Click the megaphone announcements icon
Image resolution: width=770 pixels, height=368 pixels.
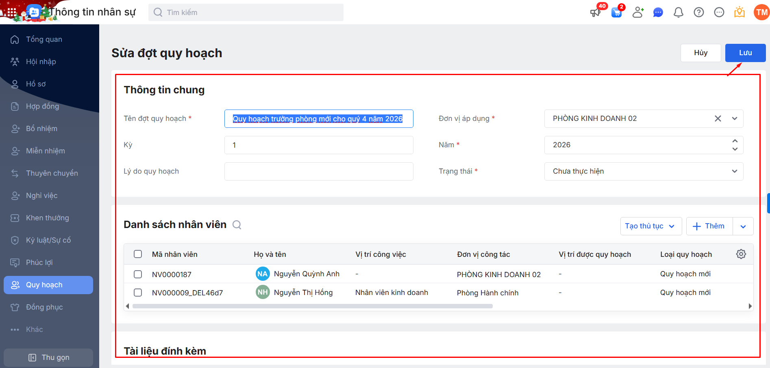coord(595,13)
